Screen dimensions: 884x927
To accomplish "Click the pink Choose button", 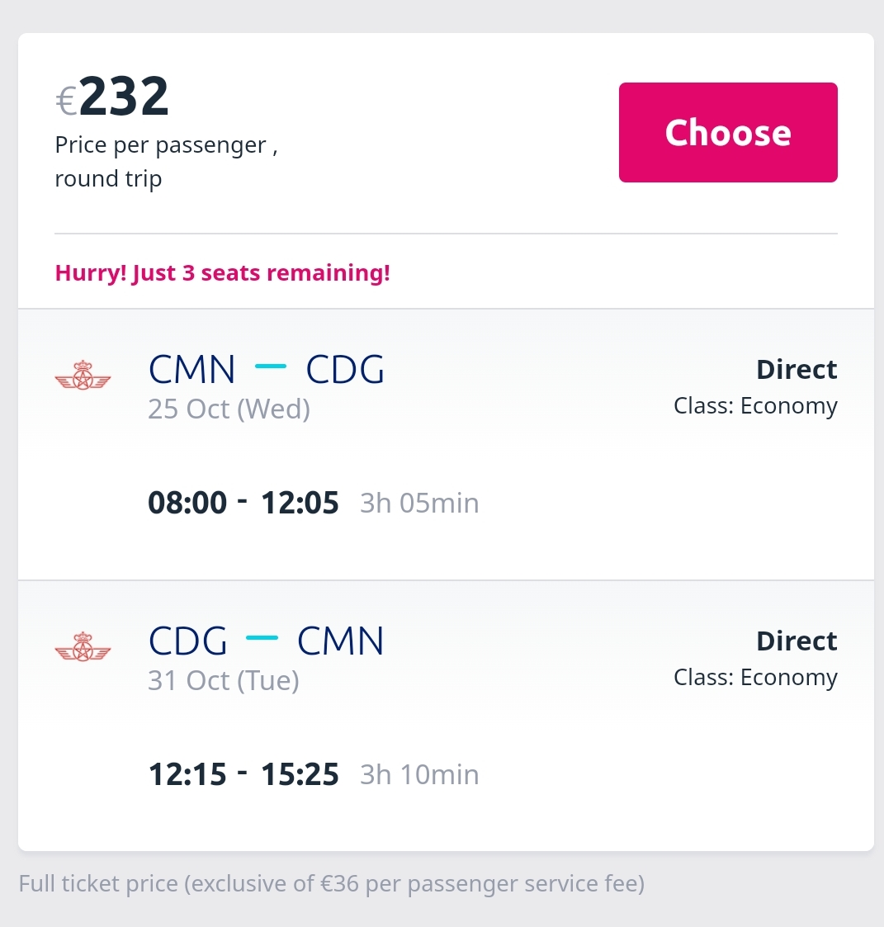I will (x=728, y=132).
